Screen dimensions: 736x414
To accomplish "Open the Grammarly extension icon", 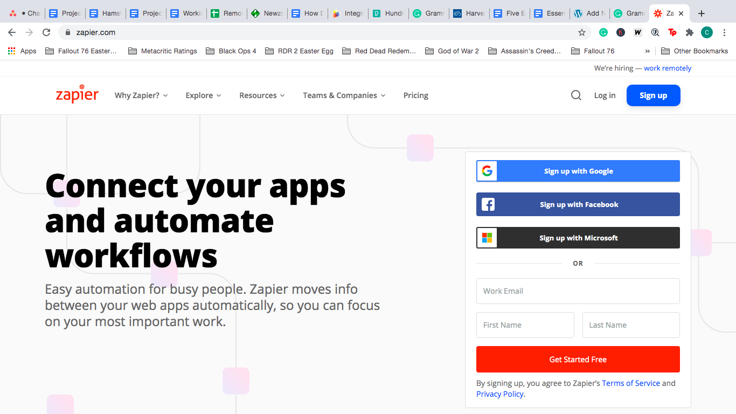I will point(603,32).
